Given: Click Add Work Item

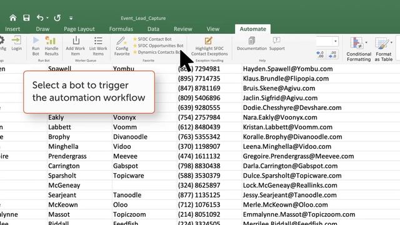Looking at the screenshot, I should click(x=75, y=46).
